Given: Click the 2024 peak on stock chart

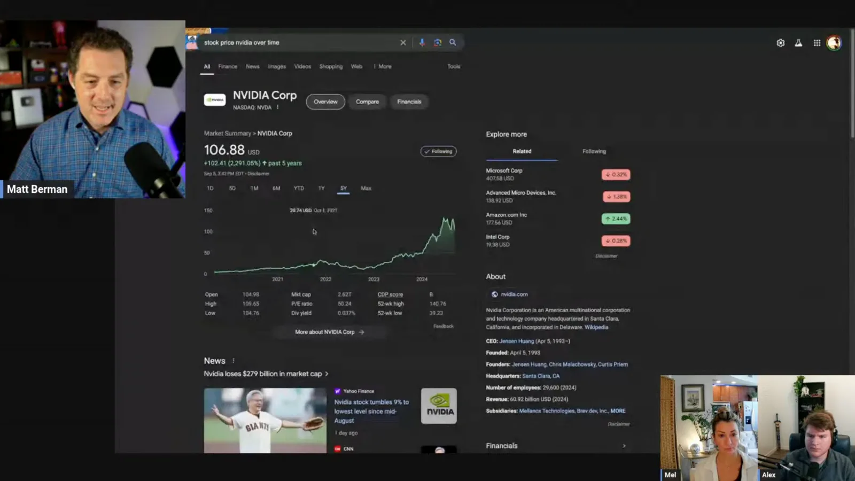Looking at the screenshot, I should tap(444, 218).
